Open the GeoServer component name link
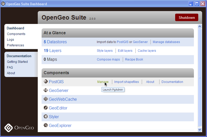This screenshot has height=137, width=207. (59, 91)
